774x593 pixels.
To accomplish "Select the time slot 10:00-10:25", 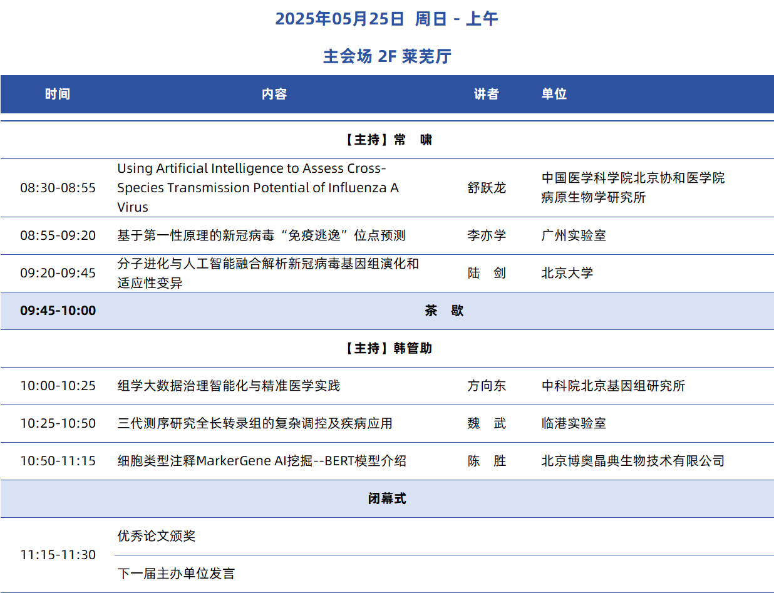I will point(58,386).
